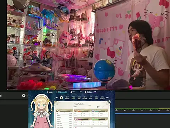Viewport: 170px width, 128px height.
Task: Open the Items tab in the game menu
Action: 73,97
